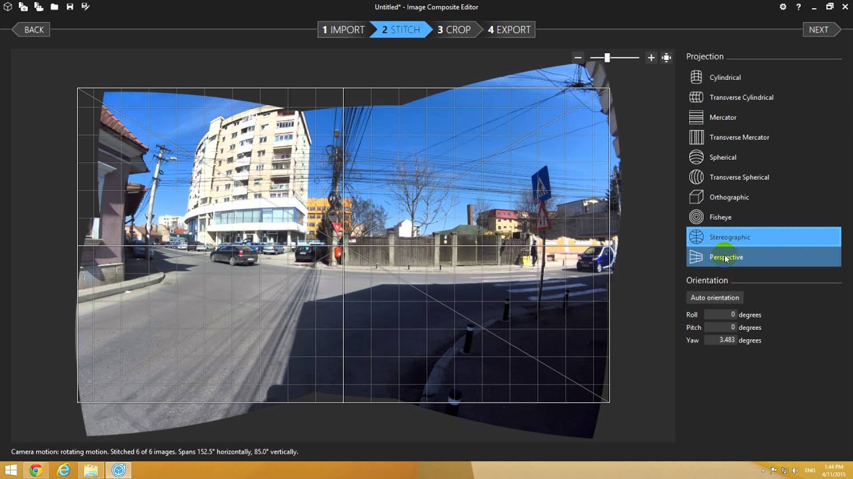
Task: Start a new panorama from video
Action: click(x=39, y=7)
